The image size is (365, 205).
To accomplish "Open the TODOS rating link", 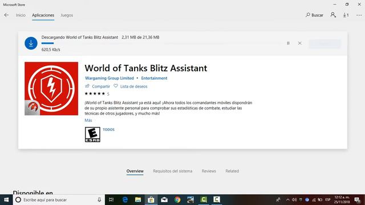I will [109, 130].
